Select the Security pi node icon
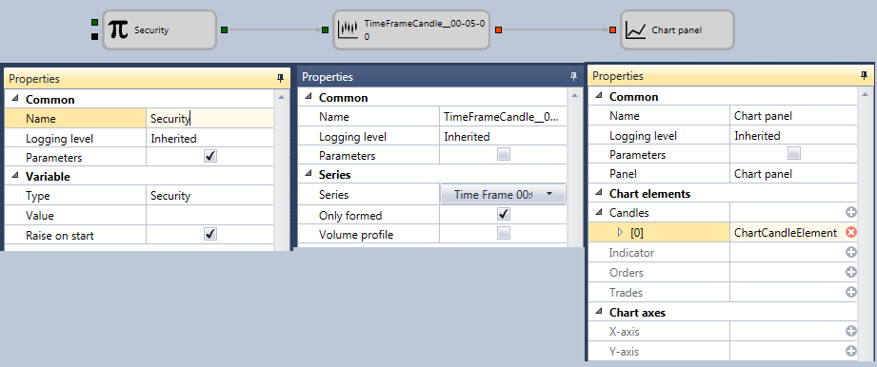 tap(118, 29)
